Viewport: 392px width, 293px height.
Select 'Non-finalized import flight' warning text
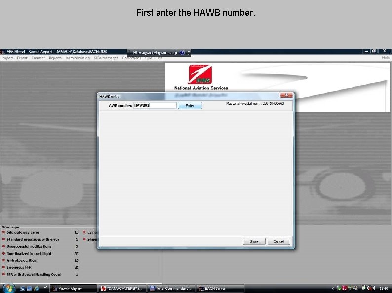point(29,253)
